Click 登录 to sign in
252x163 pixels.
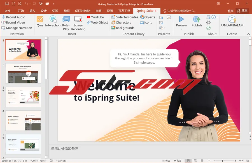click(x=231, y=11)
